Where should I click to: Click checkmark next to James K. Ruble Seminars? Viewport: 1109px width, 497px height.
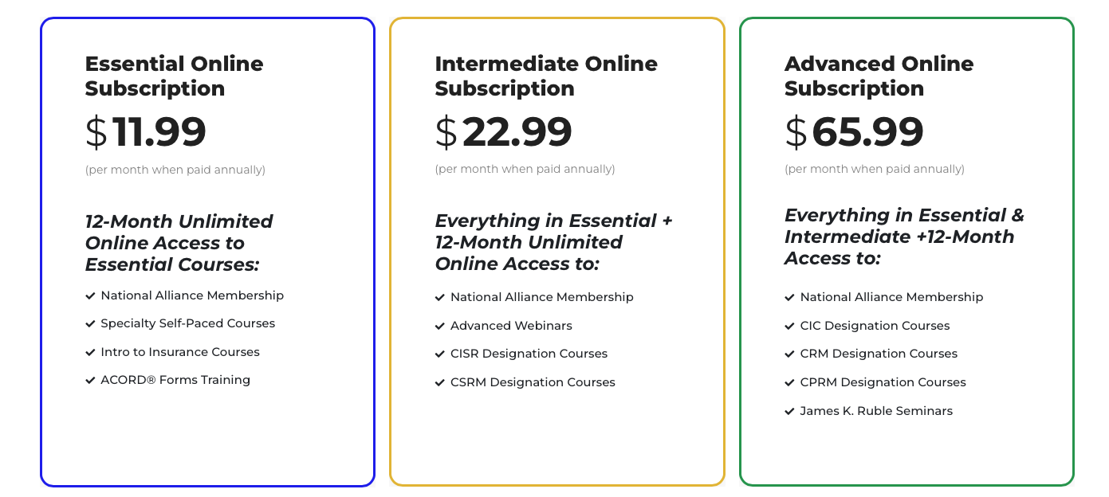click(790, 411)
